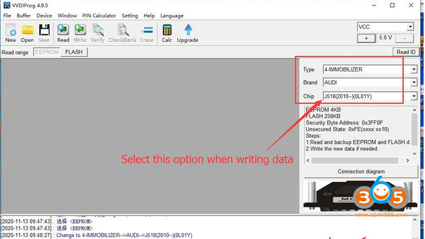Click the Read chip toolbar icon
The height and width of the screenshot is (239, 425).
(63, 33)
